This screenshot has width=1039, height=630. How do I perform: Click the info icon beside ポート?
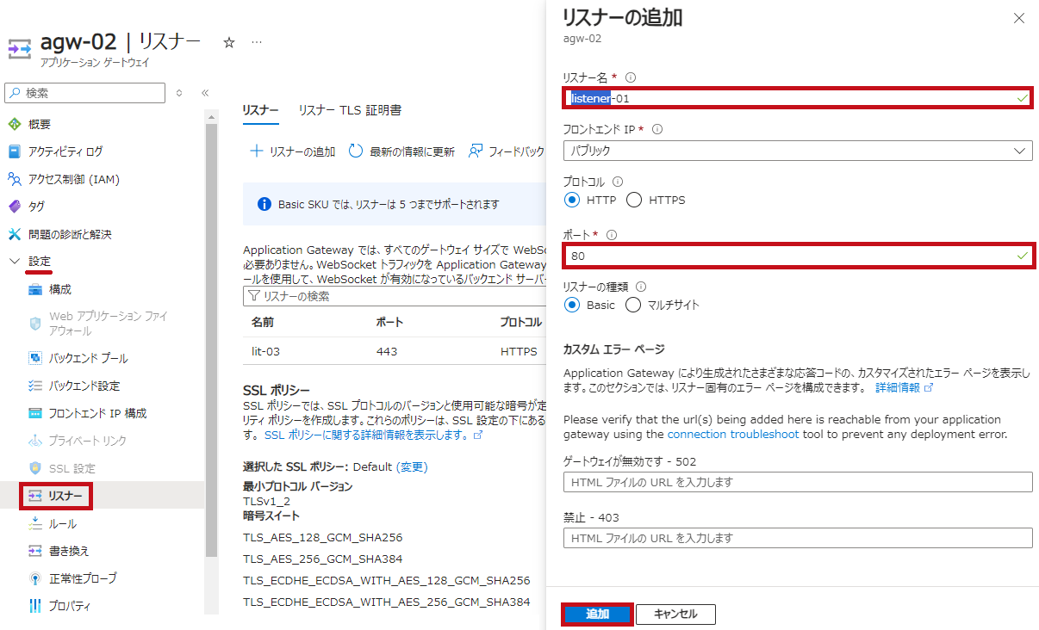pos(612,234)
